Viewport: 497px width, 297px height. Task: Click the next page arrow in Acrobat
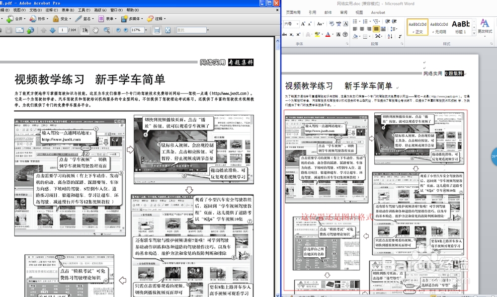pyautogui.click(x=52, y=29)
